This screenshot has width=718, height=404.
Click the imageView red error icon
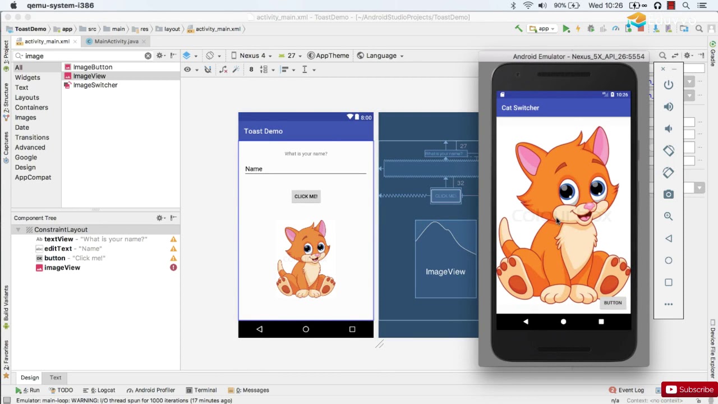173,268
